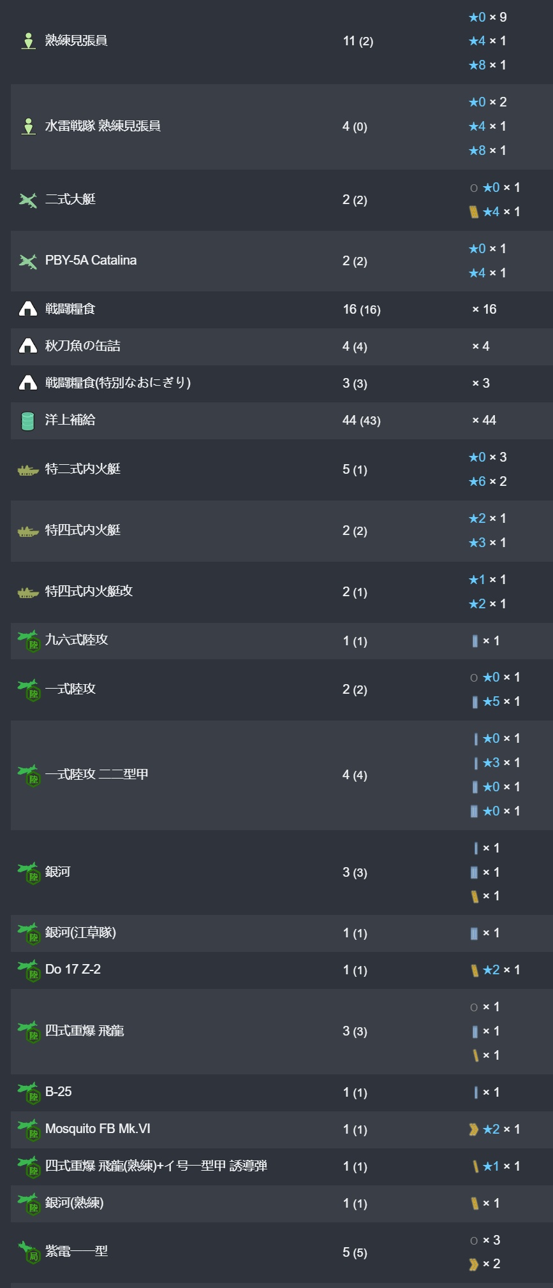The width and height of the screenshot is (553, 1288).
Task: Click the onigiri icon beside 秋刀魚の缶詰
Action: pos(28,346)
